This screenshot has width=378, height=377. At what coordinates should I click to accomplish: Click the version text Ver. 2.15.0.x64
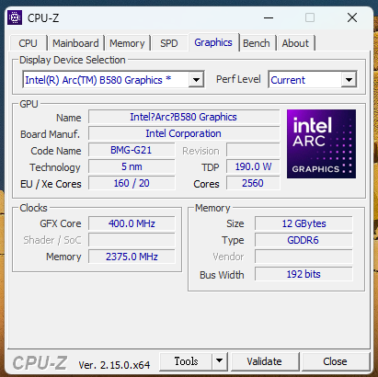pyautogui.click(x=114, y=365)
